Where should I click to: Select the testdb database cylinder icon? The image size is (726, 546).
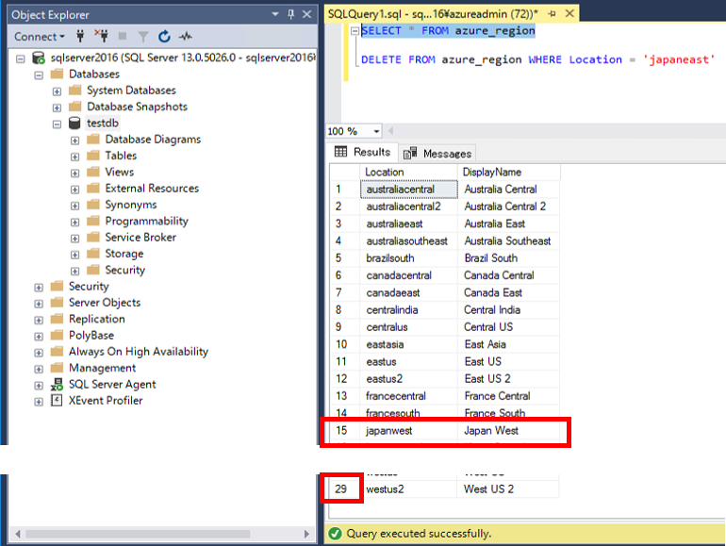tap(74, 124)
